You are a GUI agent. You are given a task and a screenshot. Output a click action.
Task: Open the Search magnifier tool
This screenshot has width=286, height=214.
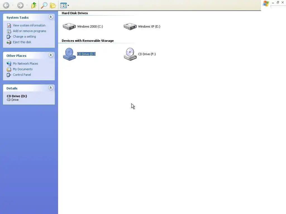44,5
